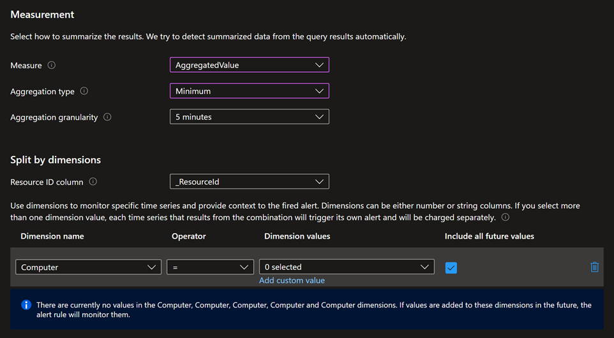Click the Dimension values column header
This screenshot has height=338, width=614.
(297, 236)
